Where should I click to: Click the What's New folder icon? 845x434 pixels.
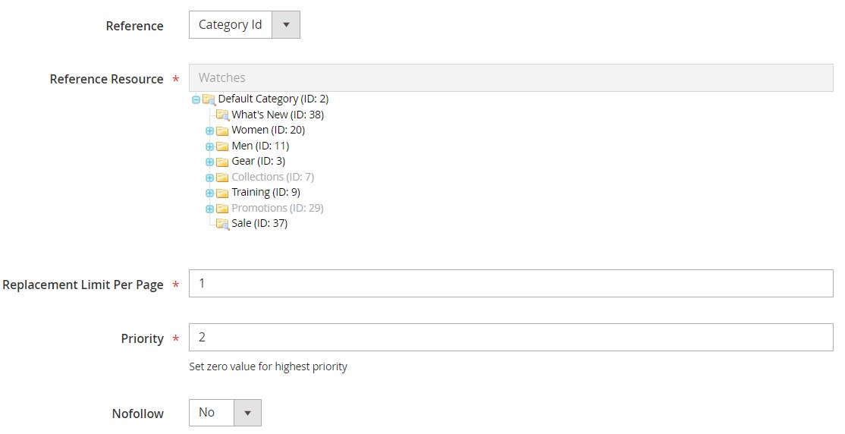click(x=222, y=115)
